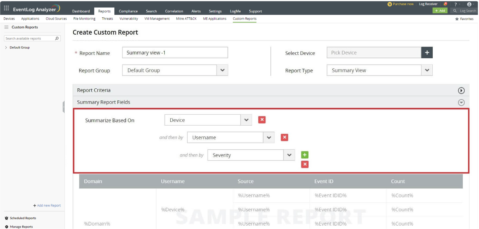The image size is (479, 229).
Task: Open the Report Type dropdown
Action: tap(427, 70)
